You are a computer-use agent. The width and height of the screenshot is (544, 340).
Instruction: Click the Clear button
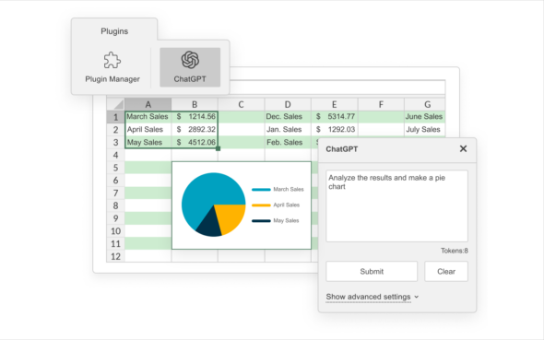click(x=446, y=272)
